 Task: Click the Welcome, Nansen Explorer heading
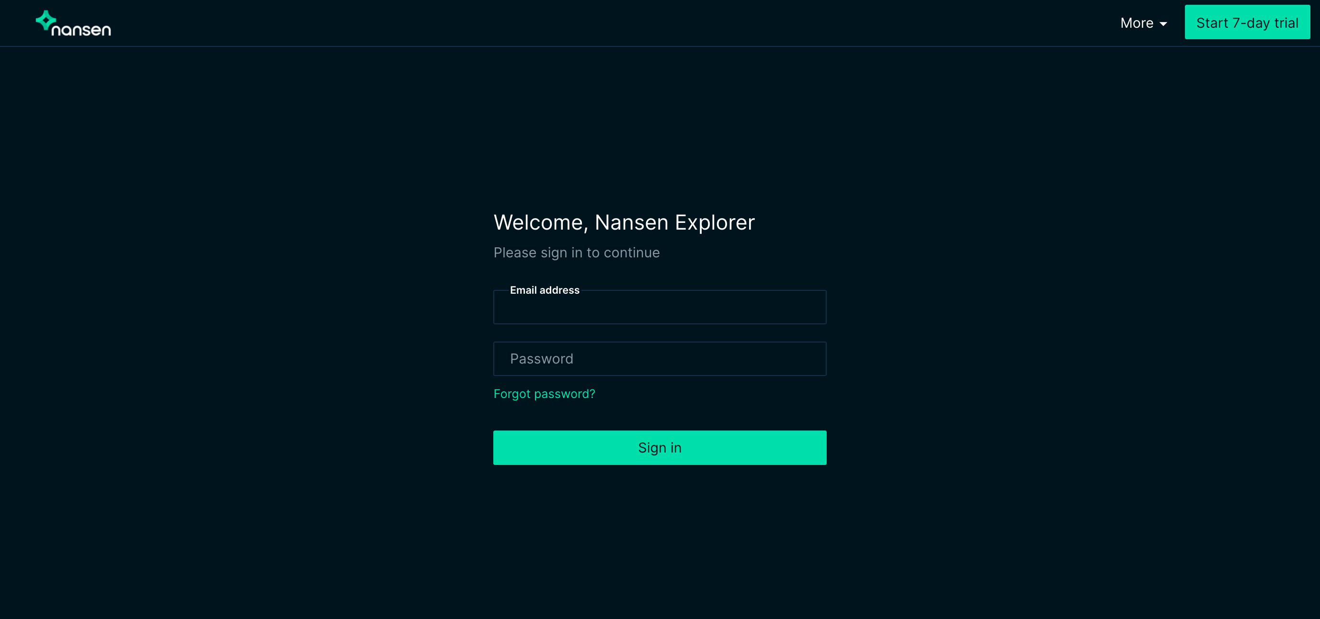(x=624, y=222)
